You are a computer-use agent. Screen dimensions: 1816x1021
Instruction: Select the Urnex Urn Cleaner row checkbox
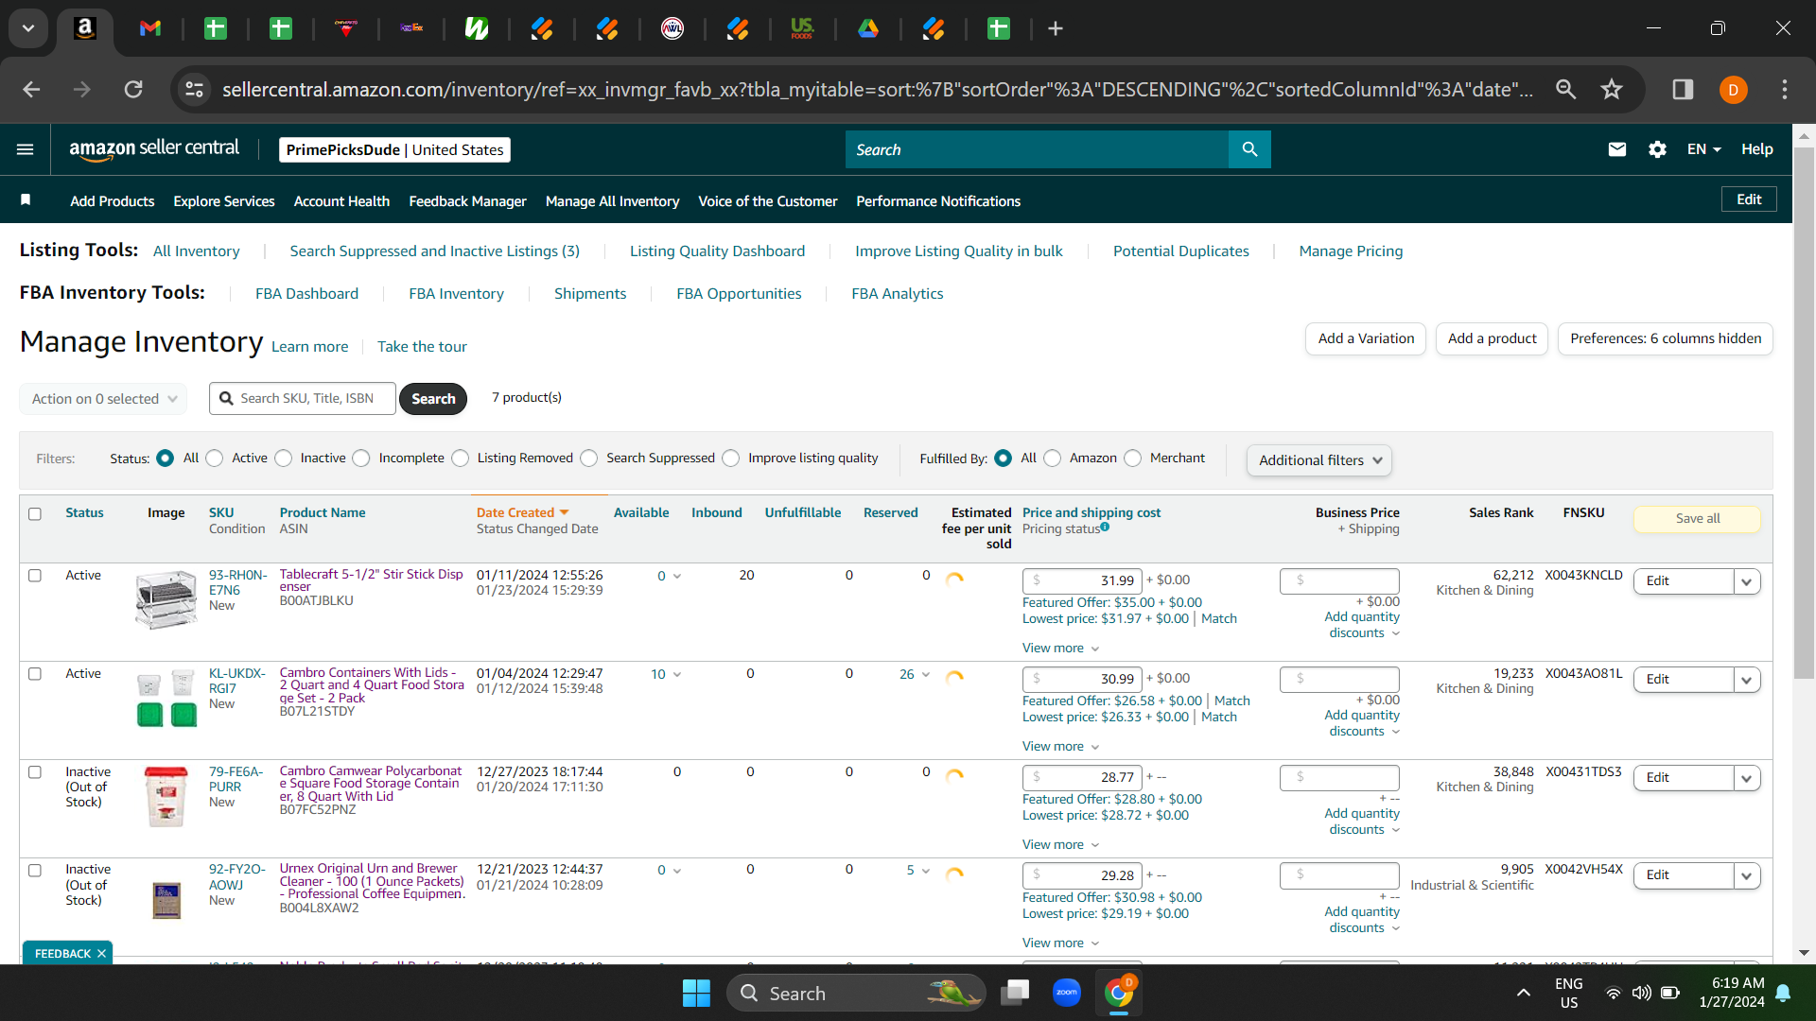35,870
